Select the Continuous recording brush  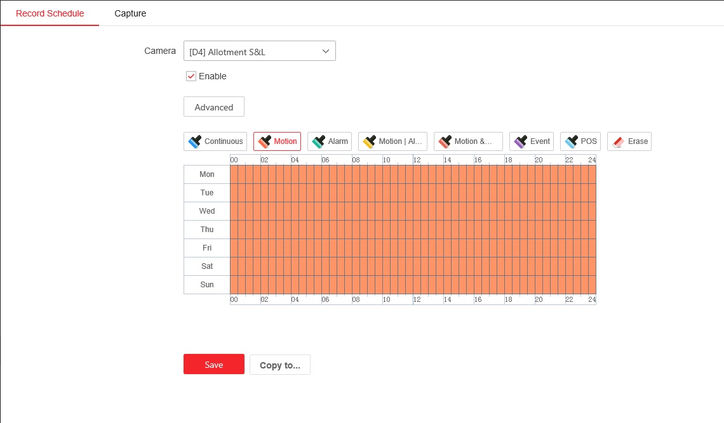pos(215,141)
